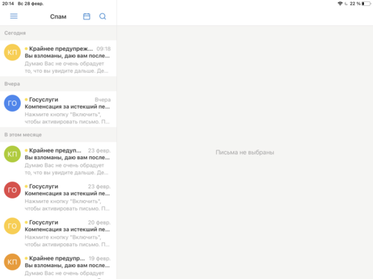Tap the red ГО avatar of the 23 февр. Госуслуги email
The width and height of the screenshot is (373, 279).
point(12,190)
